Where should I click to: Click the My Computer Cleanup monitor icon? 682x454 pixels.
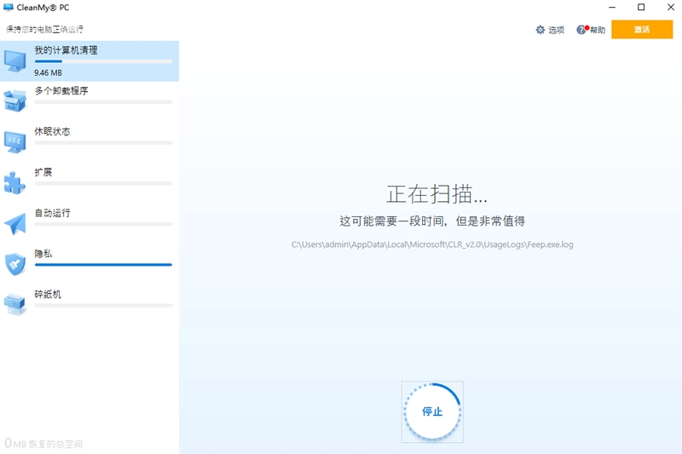tap(15, 61)
